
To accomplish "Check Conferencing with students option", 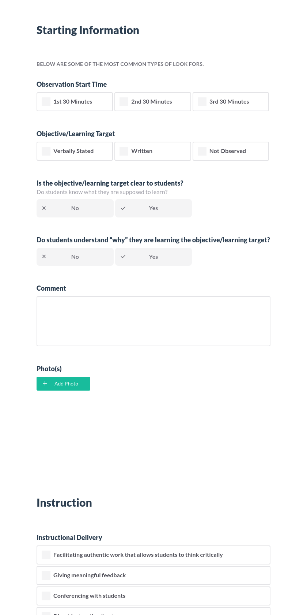I will pyautogui.click(x=46, y=596).
